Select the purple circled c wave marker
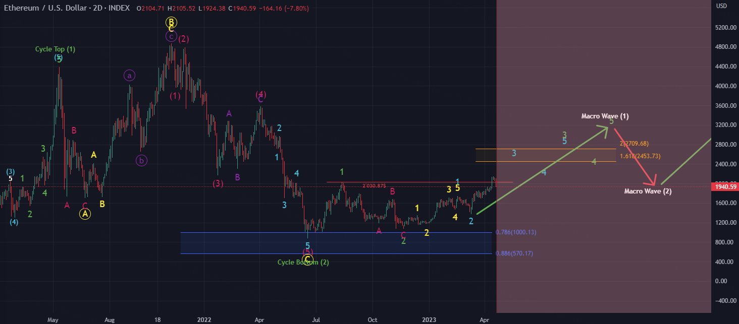739x324 pixels. [171, 36]
